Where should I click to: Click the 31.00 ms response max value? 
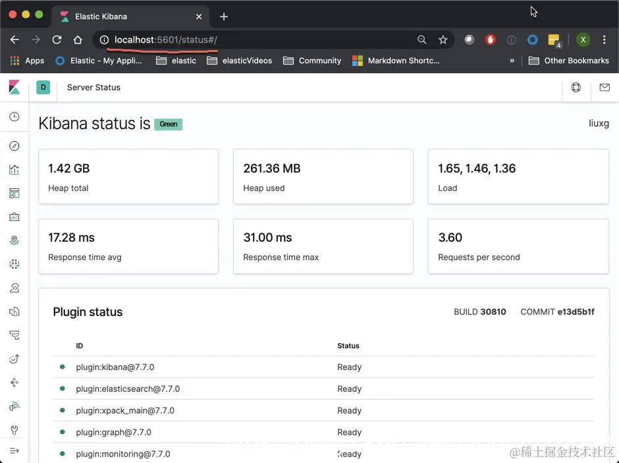pyautogui.click(x=267, y=238)
